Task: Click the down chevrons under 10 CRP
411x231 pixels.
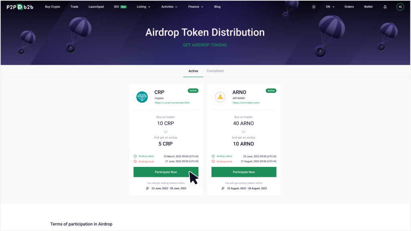Action: point(165,131)
